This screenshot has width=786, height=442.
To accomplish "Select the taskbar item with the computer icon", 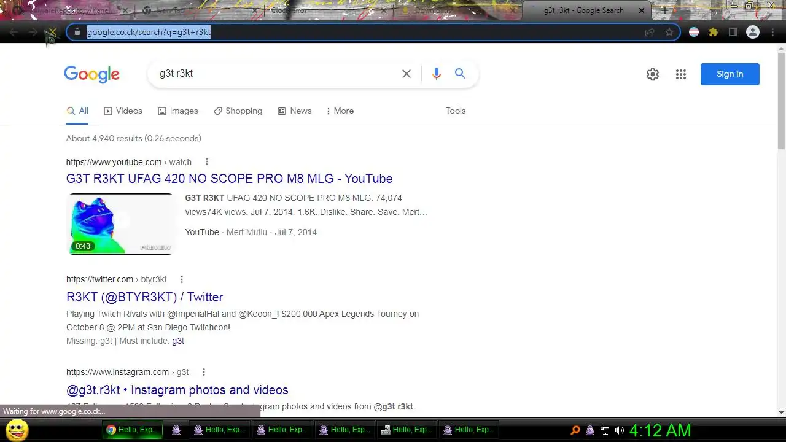I will tap(407, 430).
